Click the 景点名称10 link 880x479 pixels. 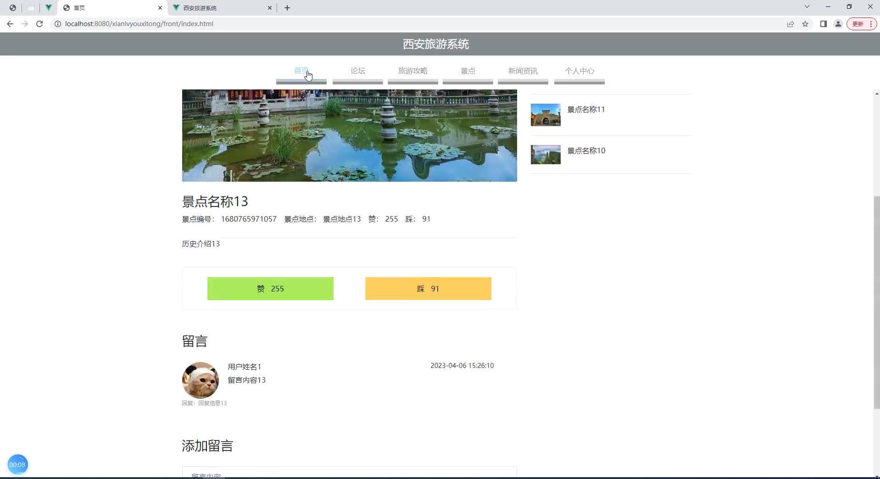point(586,151)
